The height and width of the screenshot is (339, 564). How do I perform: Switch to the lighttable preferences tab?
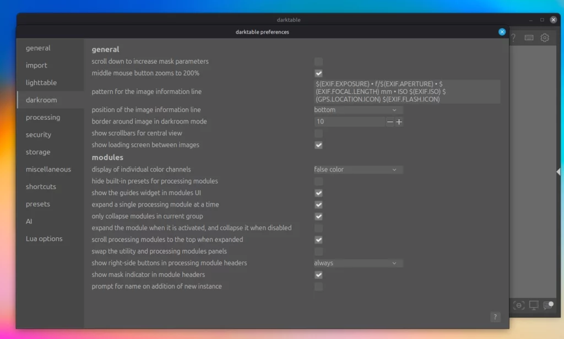point(50,82)
